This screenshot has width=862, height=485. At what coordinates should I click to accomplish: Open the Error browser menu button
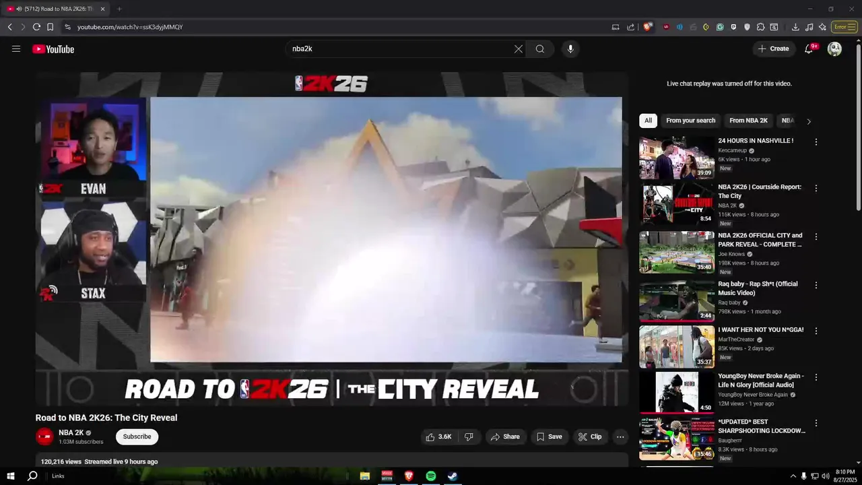tap(844, 27)
